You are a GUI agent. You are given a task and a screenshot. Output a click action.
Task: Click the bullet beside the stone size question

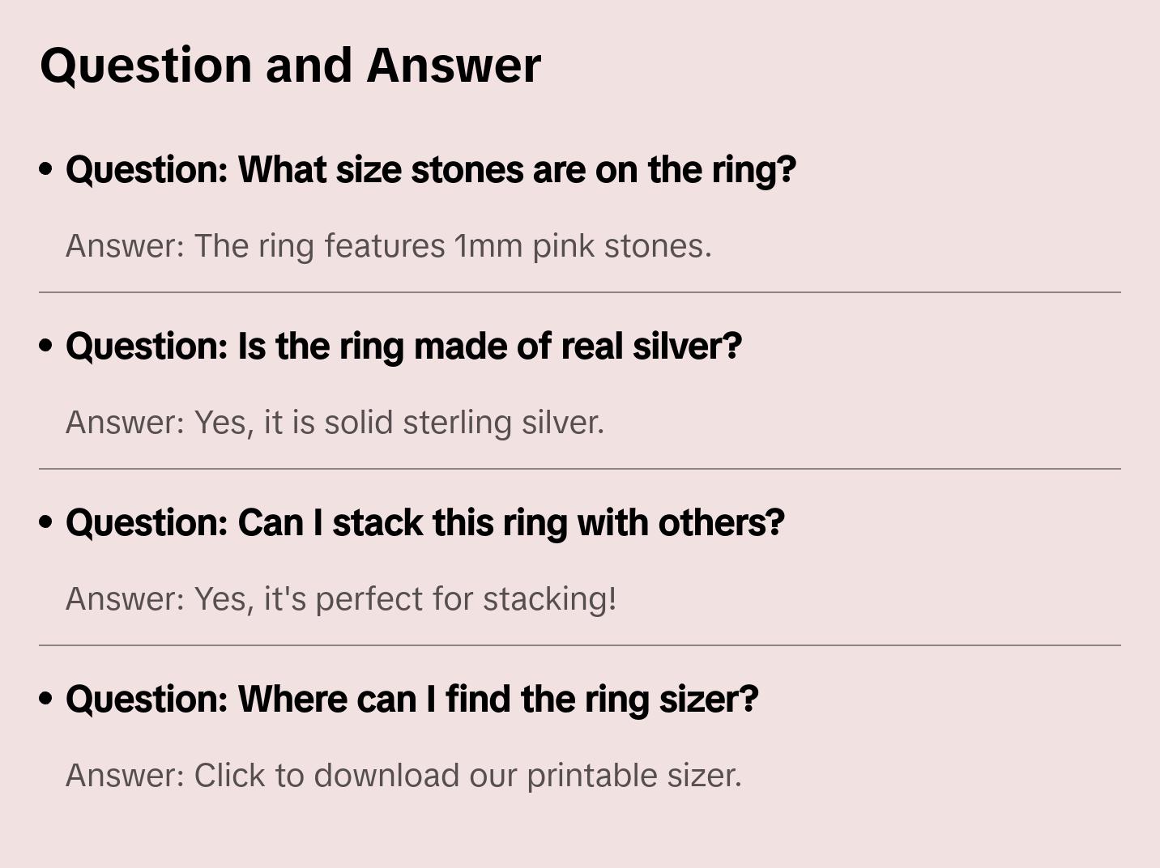46,169
